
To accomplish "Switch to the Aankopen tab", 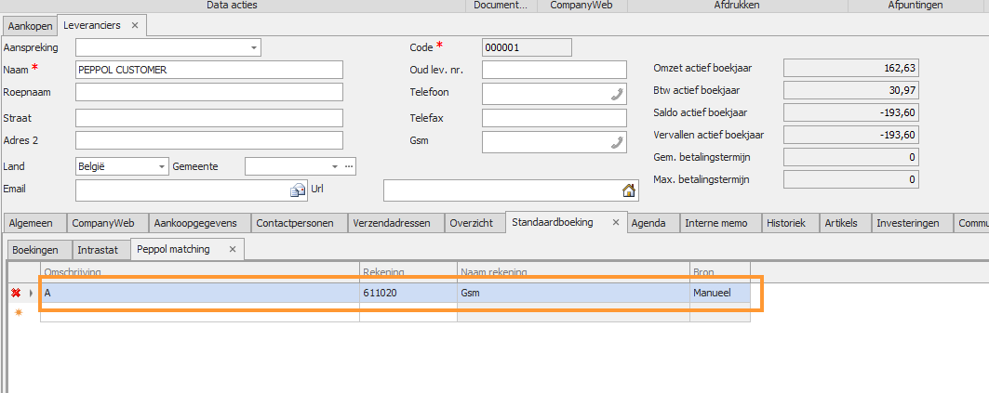I will point(30,25).
